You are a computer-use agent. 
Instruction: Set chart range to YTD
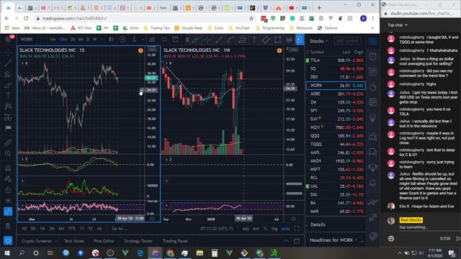(72, 229)
